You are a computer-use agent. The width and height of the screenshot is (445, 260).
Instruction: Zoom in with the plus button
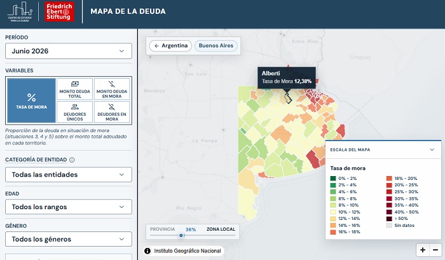tap(423, 250)
